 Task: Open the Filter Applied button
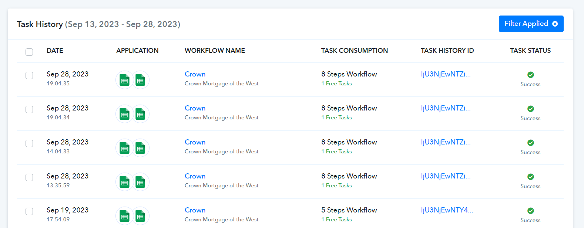(x=531, y=24)
